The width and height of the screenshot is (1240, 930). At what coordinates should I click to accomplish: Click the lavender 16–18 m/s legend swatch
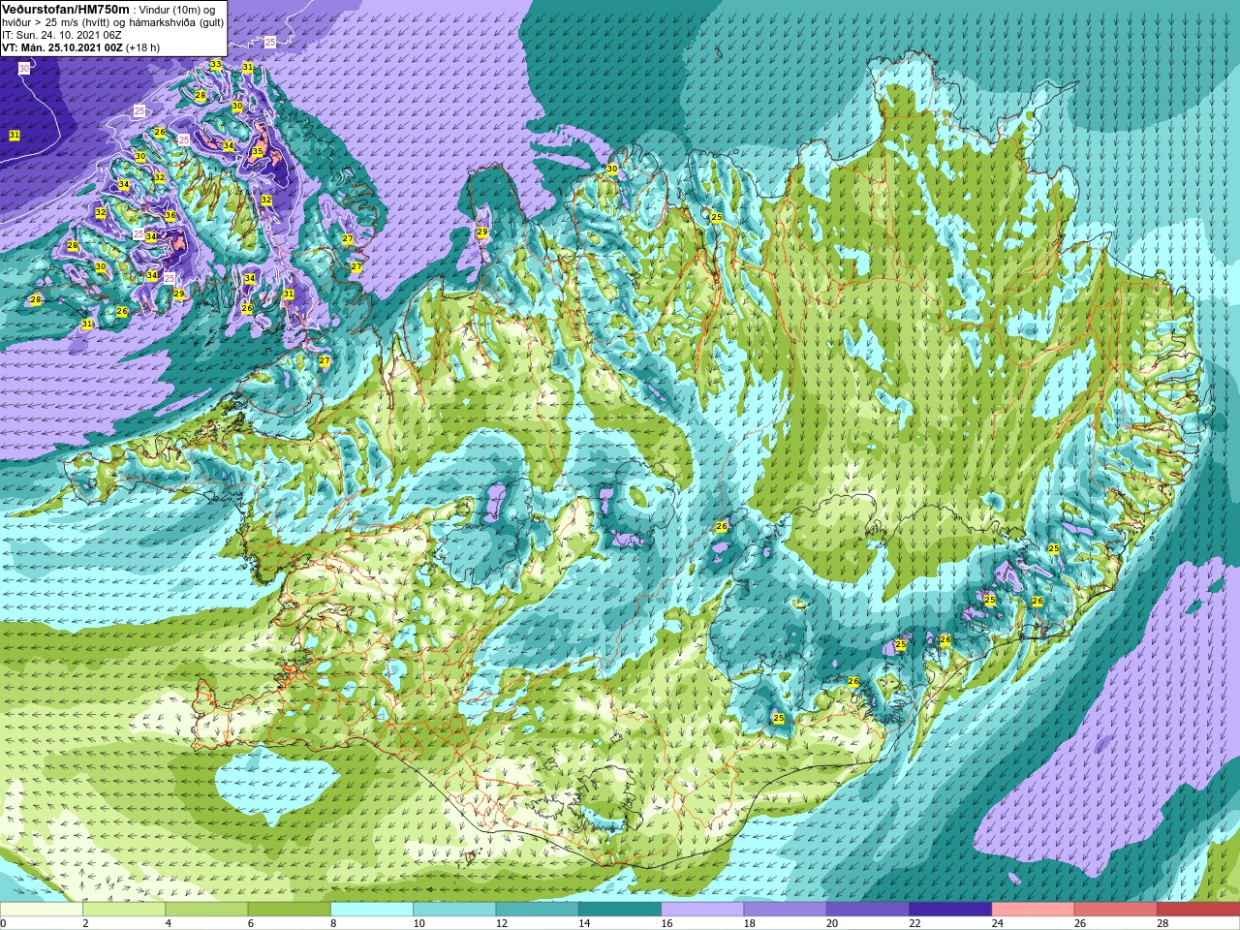click(702, 910)
